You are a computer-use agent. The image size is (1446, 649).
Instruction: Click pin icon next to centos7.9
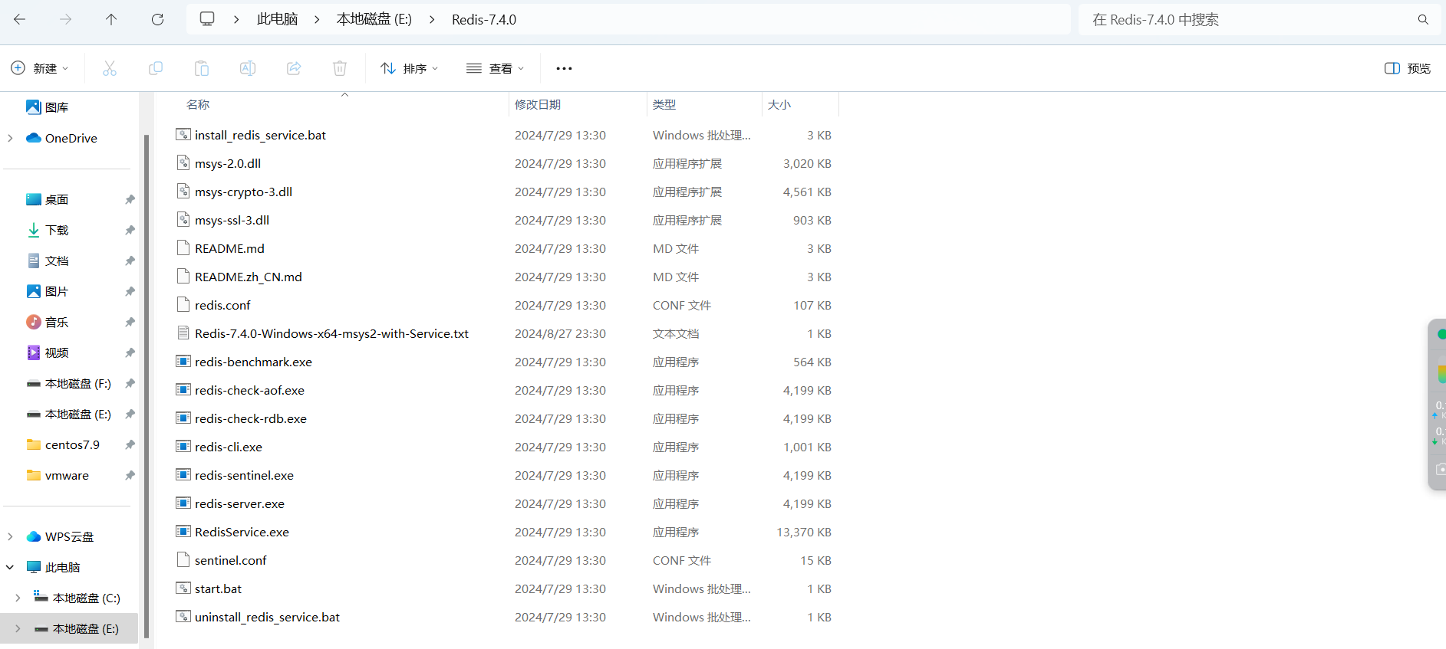(x=130, y=444)
